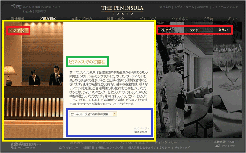Image resolution: width=246 pixels, height=153 pixels.
Task: Open the ウェルネス menu item
Action: (180, 19)
